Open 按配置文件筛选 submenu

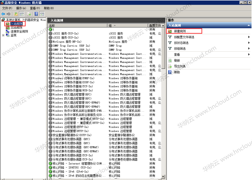tap(209, 37)
